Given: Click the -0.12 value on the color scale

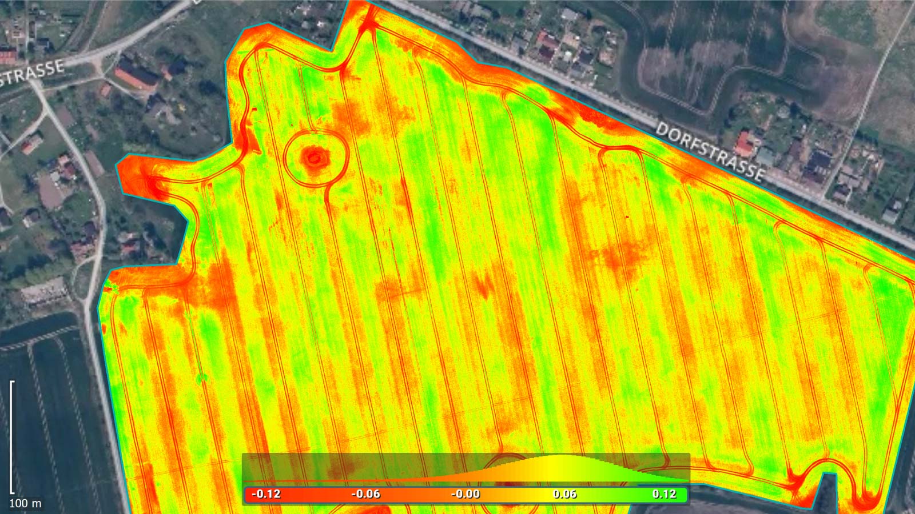Looking at the screenshot, I should [x=266, y=494].
